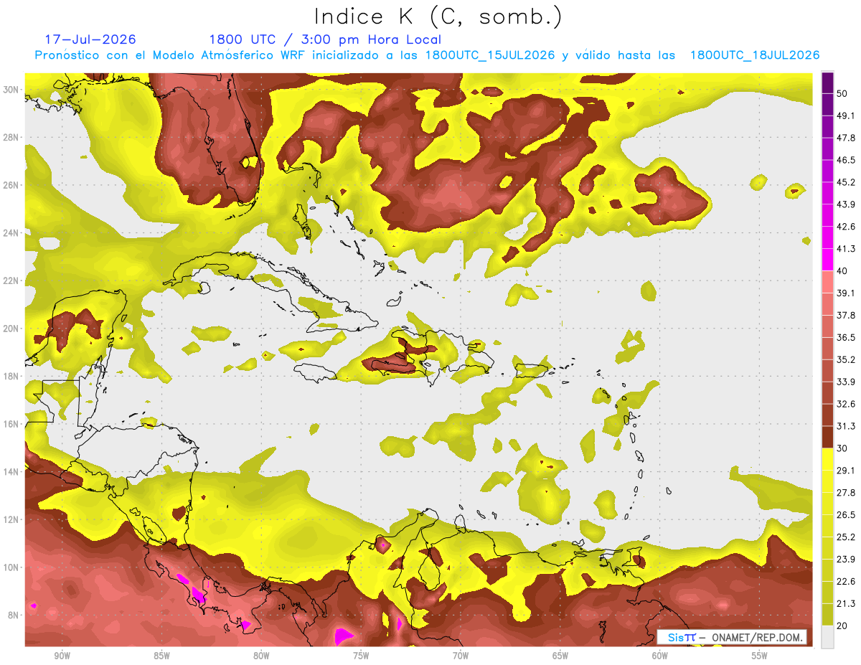Viewport: 861px width, 665px height.
Task: Click the 70W longitude label
Action: click(x=461, y=656)
